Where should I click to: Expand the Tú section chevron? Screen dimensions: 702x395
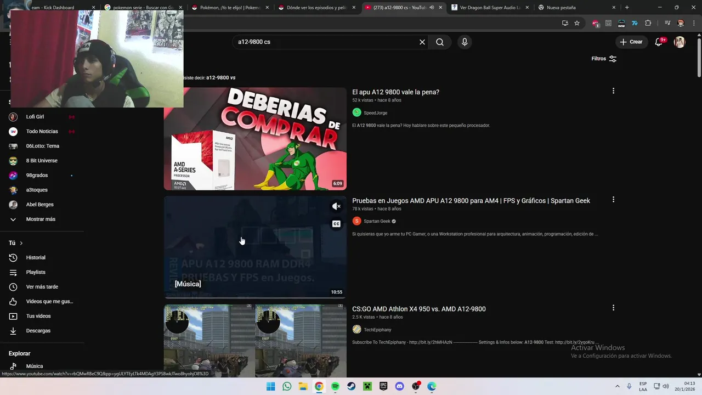21,243
